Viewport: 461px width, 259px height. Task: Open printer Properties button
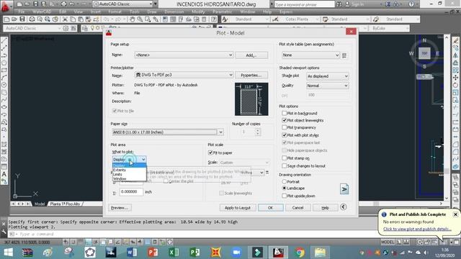click(251, 75)
